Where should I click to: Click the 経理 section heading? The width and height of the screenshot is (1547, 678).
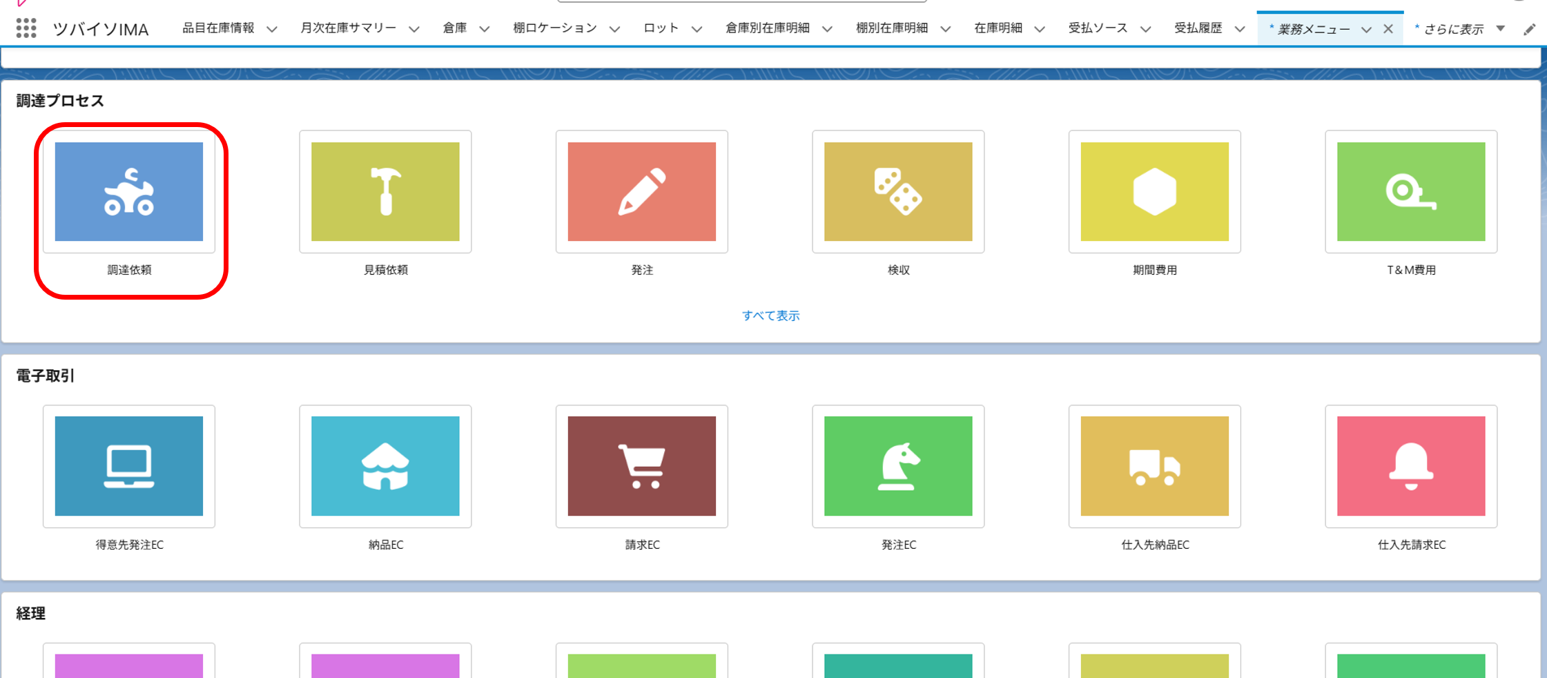(x=30, y=613)
